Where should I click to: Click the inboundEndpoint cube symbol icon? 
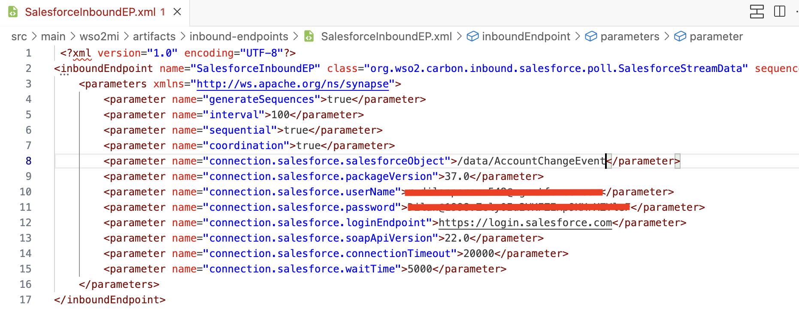click(472, 36)
